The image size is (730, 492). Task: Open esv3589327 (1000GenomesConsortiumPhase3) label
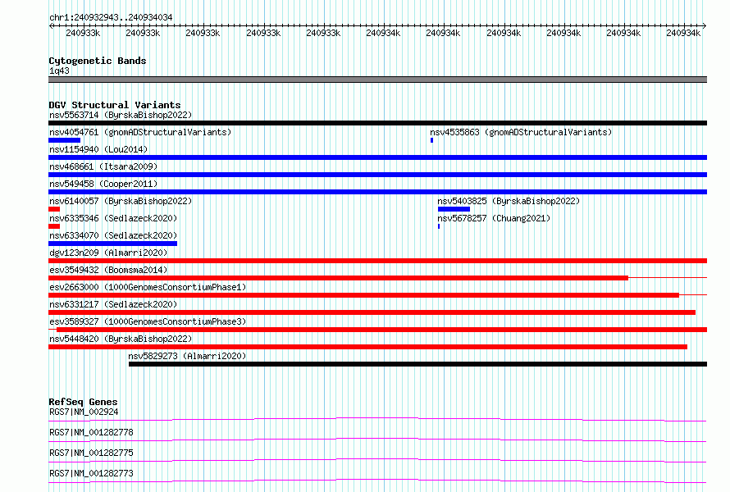tap(148, 321)
